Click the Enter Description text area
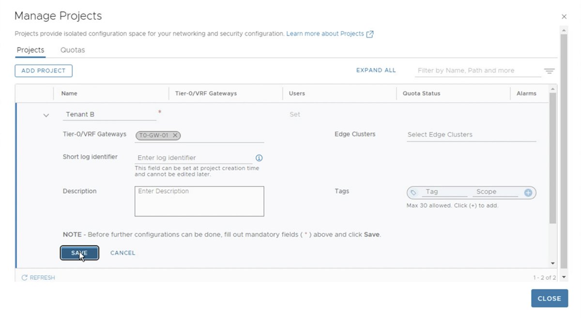This screenshot has height=318, width=581. coord(199,201)
